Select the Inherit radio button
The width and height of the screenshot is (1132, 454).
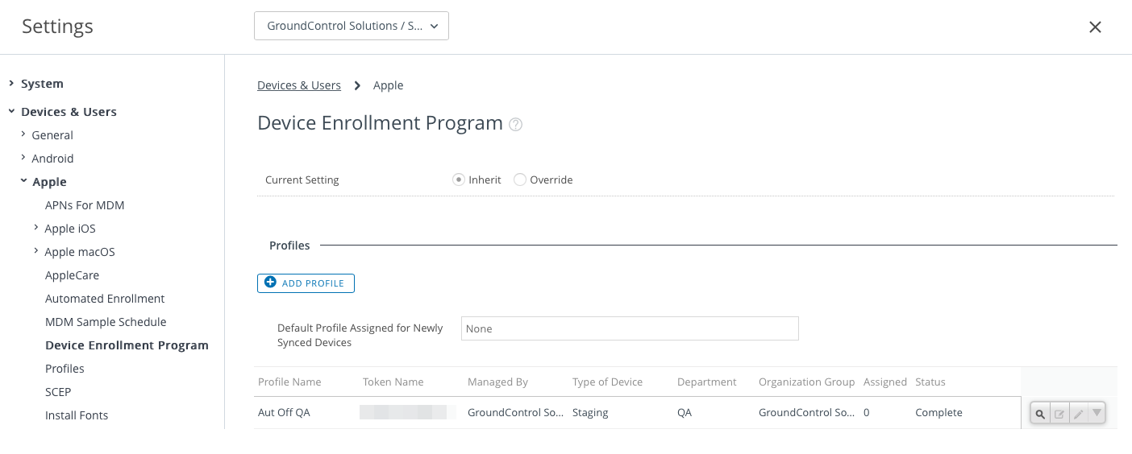pyautogui.click(x=459, y=180)
